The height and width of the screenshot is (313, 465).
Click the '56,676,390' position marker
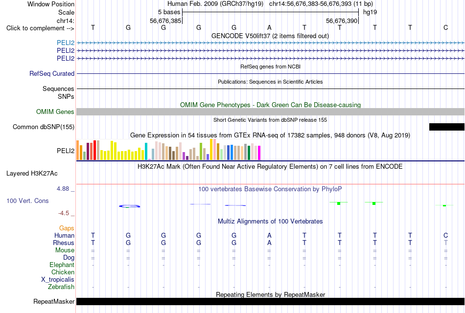(342, 21)
